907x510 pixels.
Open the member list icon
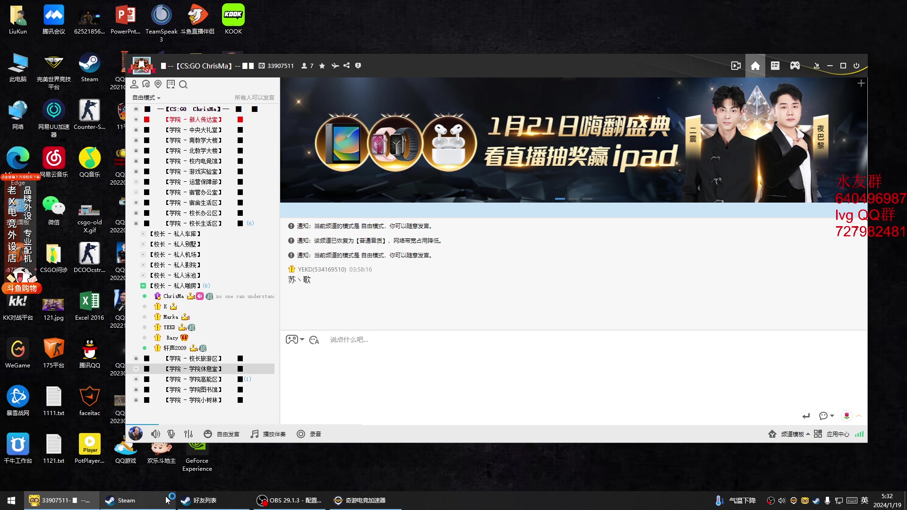(135, 84)
